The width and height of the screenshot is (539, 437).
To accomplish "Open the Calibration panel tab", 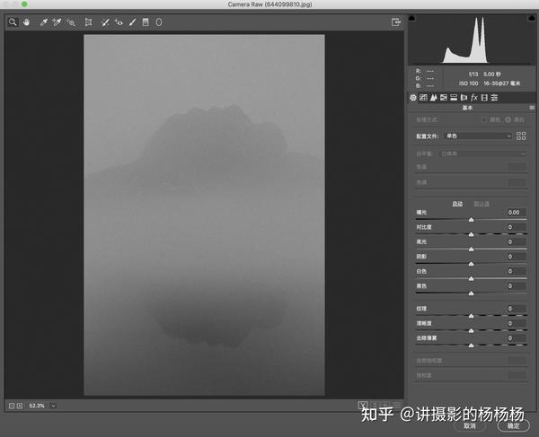I will coord(484,98).
